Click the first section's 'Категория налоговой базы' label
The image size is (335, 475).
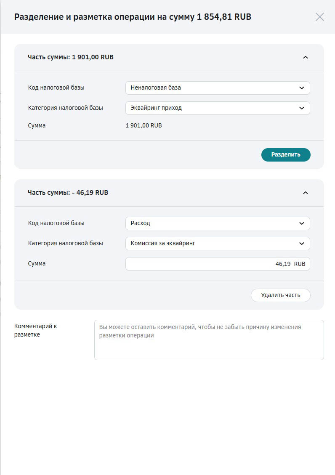(x=66, y=108)
